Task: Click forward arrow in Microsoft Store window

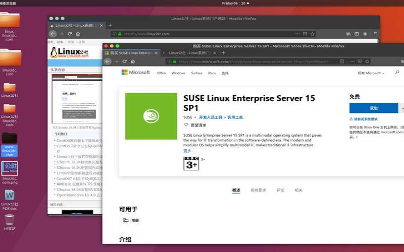Action: pos(116,61)
